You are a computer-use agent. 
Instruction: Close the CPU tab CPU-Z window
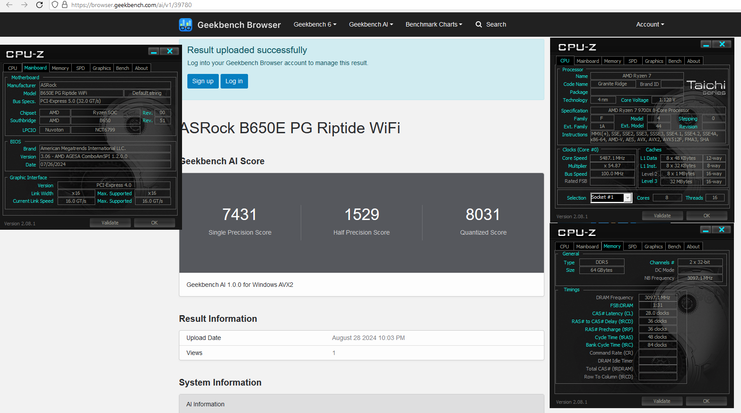point(722,44)
